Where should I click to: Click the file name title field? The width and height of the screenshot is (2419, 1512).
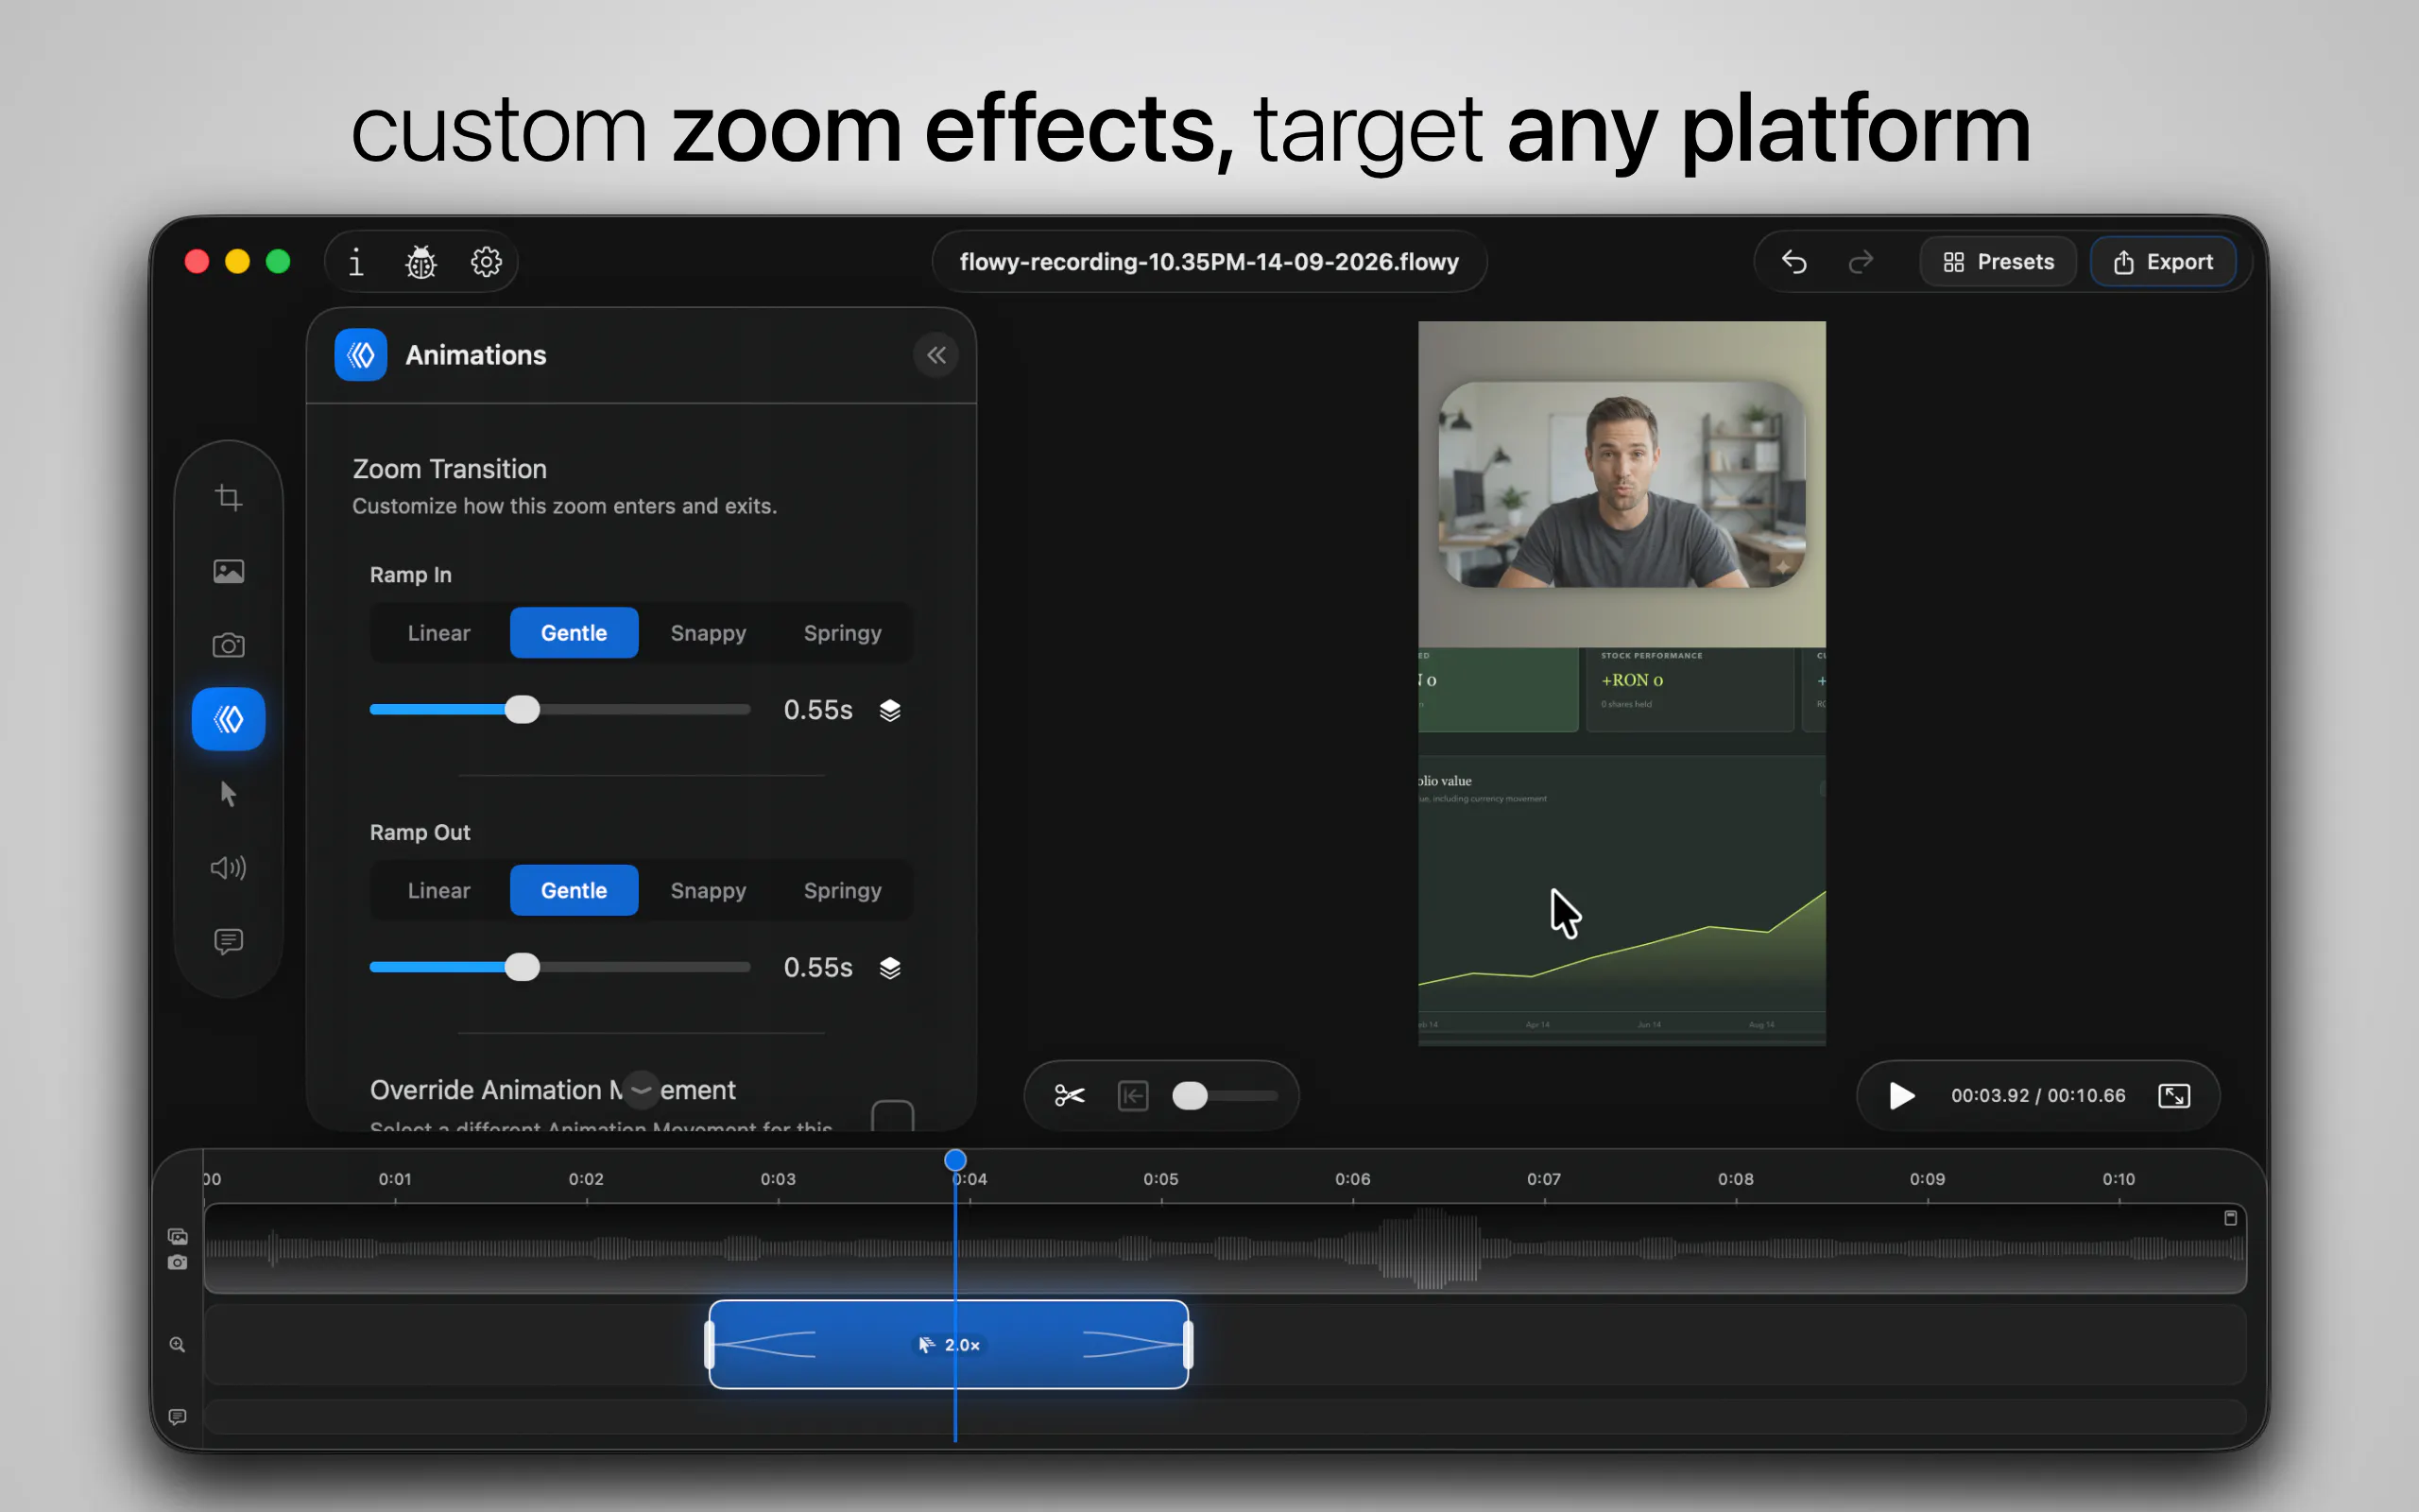1209,262
